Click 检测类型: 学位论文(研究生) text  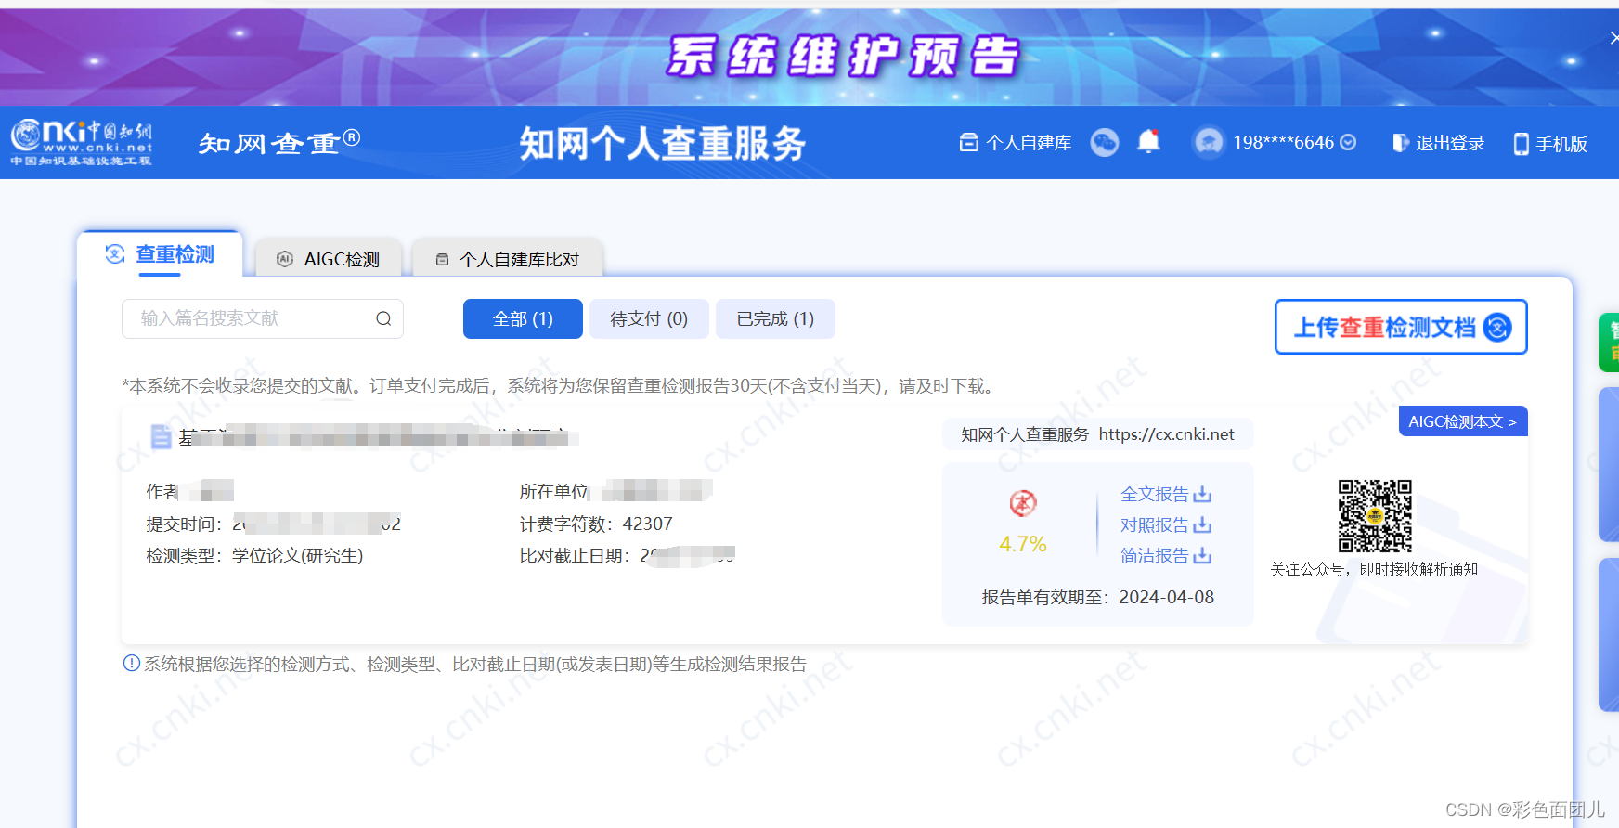click(254, 555)
